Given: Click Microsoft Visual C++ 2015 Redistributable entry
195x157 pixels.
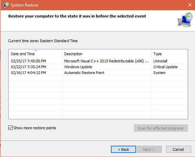Looking at the screenshot, I should (106, 61).
